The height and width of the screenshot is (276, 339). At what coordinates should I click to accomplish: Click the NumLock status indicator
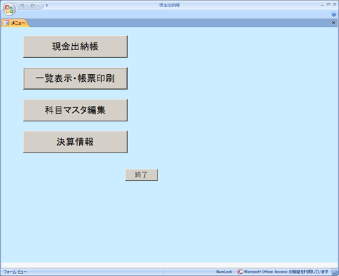(224, 272)
